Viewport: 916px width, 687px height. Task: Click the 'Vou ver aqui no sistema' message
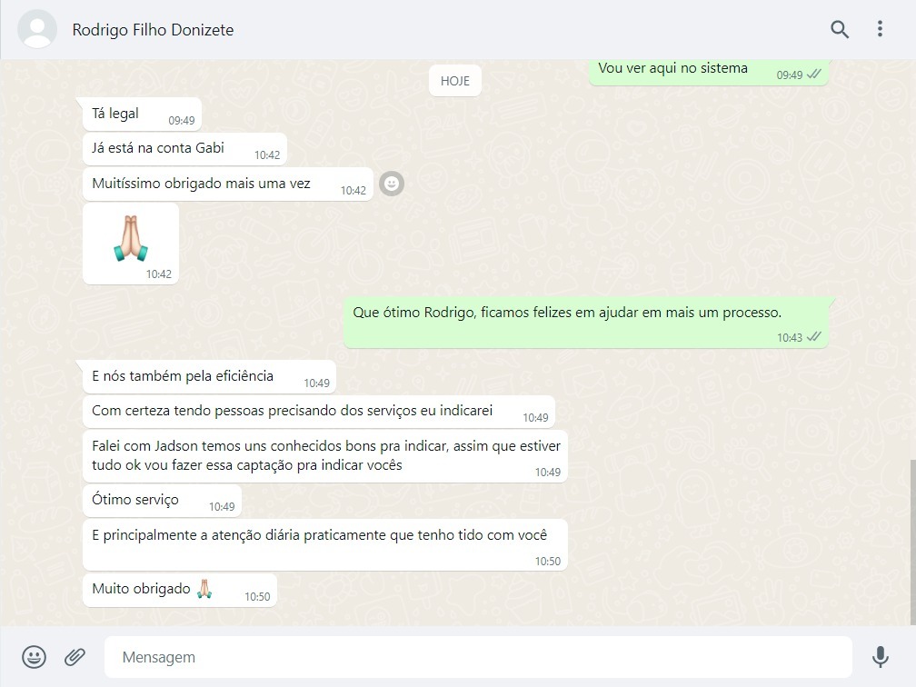tap(708, 70)
